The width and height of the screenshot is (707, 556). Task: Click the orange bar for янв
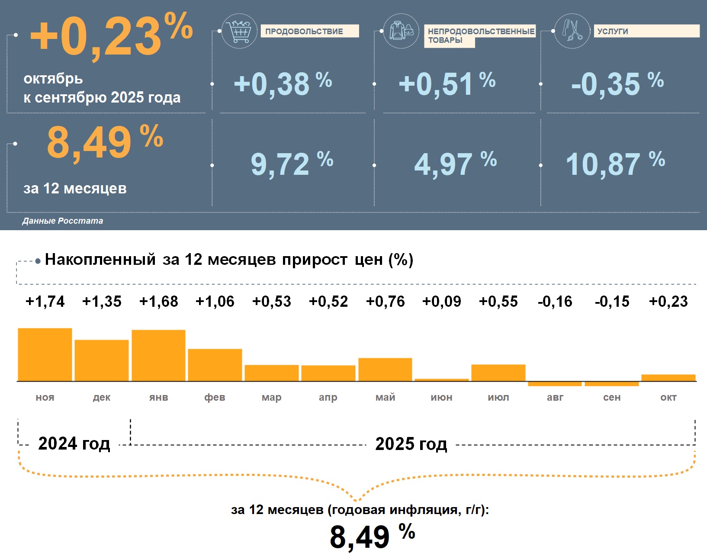click(158, 356)
